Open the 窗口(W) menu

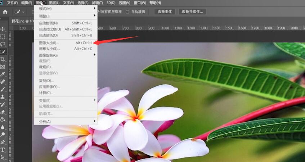point(140,3)
